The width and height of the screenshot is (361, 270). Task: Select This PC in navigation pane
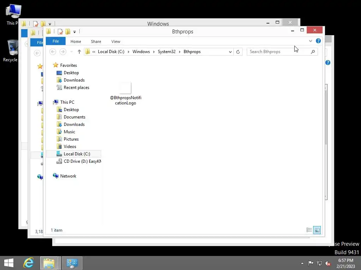67,102
